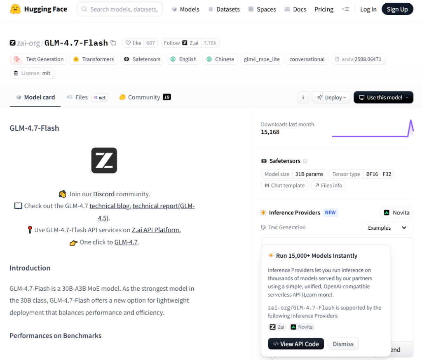422x360 pixels.
Task: Select the Novita inference provider button
Action: point(396,212)
